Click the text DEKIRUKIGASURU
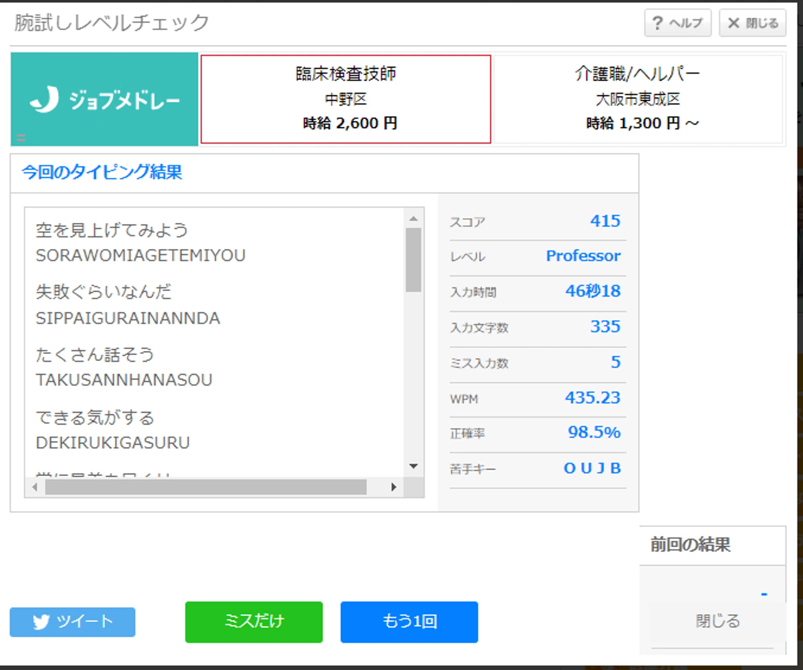 113,443
